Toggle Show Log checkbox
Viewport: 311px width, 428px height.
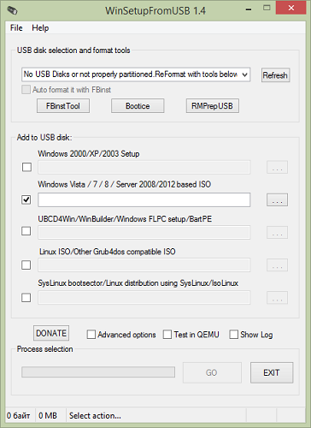coord(234,335)
